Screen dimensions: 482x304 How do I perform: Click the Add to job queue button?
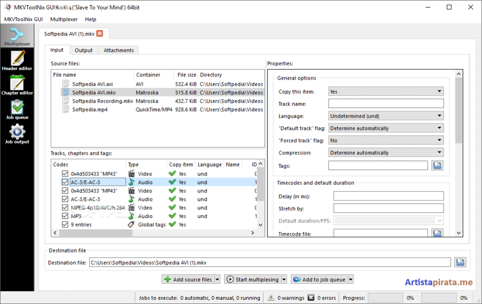(x=319, y=279)
